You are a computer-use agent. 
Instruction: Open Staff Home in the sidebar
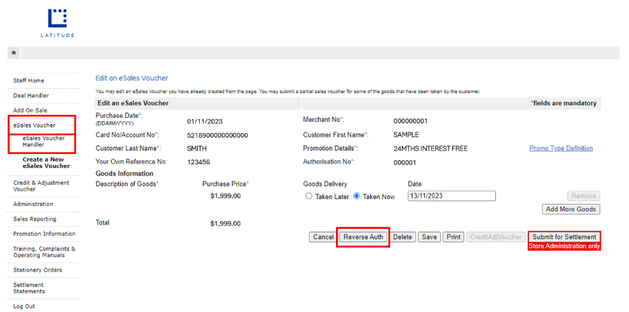[x=28, y=80]
